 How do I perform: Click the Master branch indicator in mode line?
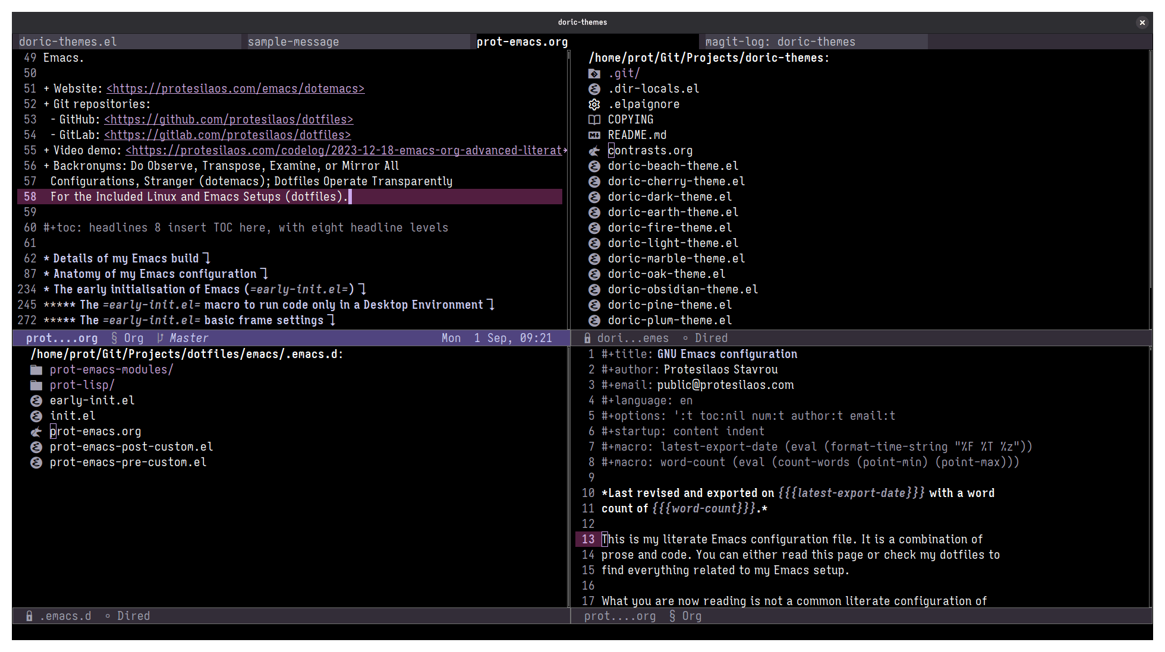pyautogui.click(x=189, y=338)
